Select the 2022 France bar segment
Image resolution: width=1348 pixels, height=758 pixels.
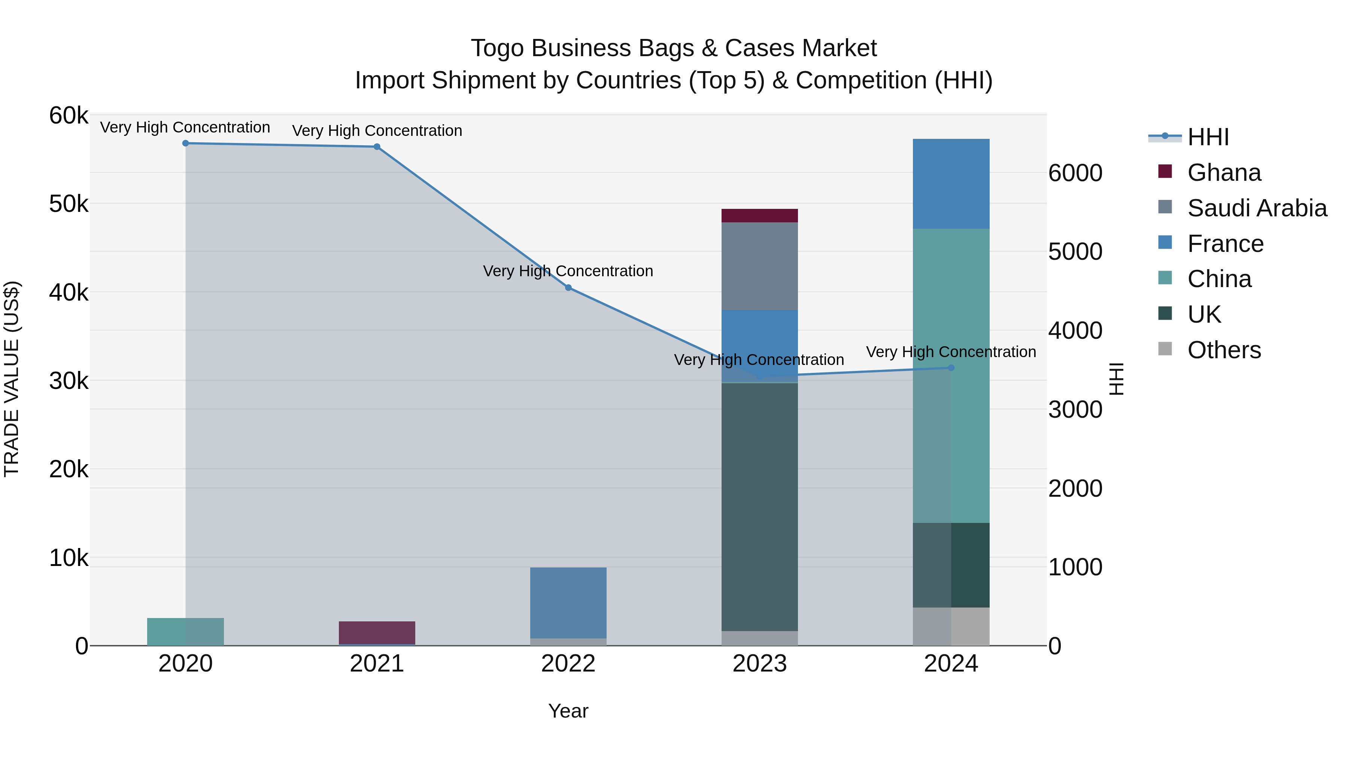tap(568, 603)
